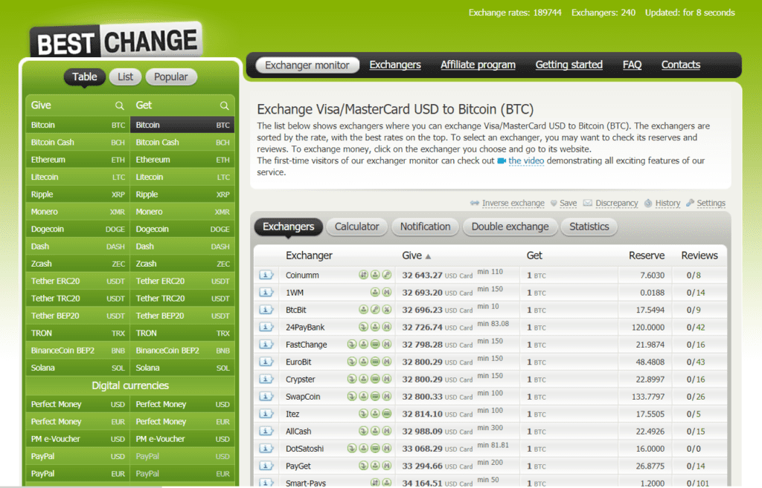Click the M badge icon in the AllCash row
The image size is (762, 488).
[387, 432]
